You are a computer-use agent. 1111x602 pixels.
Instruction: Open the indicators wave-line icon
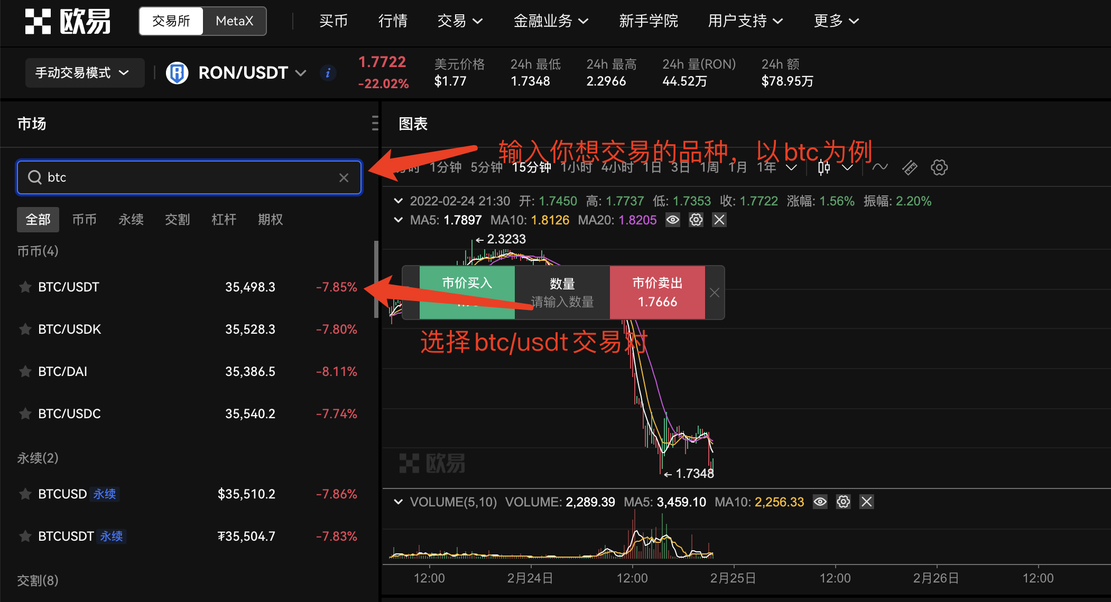click(x=879, y=167)
